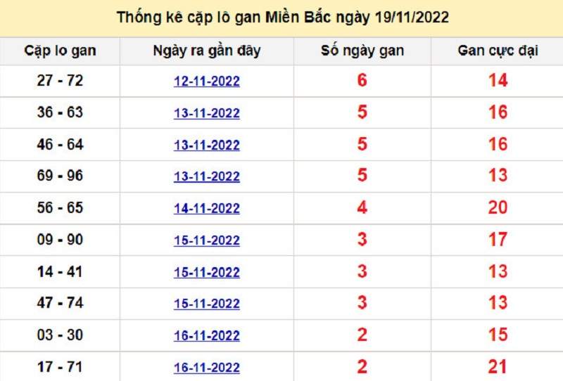The height and width of the screenshot is (381, 563).
Task: Click the red '6' days value for 27 - 72
Action: point(362,80)
